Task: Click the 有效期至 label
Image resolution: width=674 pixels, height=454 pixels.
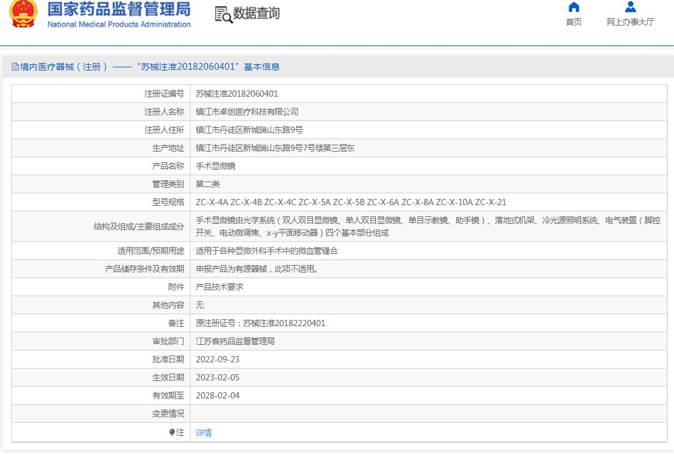Action: point(168,395)
